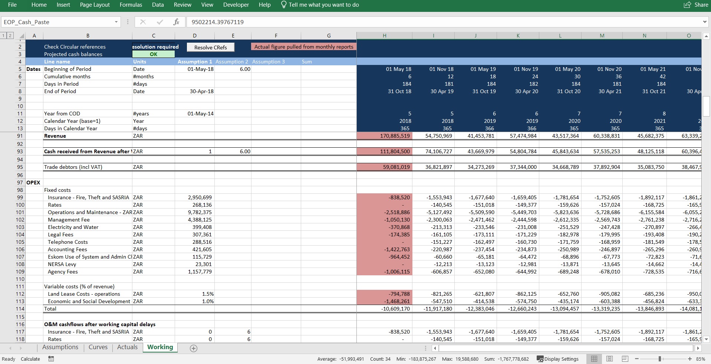Click the Select All corner triangle
Viewport: 711px width, 364px height.
pyautogui.click(x=22, y=36)
